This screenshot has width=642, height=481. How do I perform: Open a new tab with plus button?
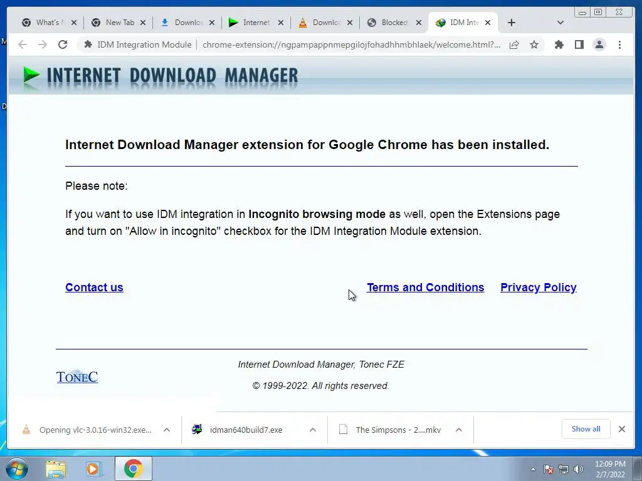point(512,23)
